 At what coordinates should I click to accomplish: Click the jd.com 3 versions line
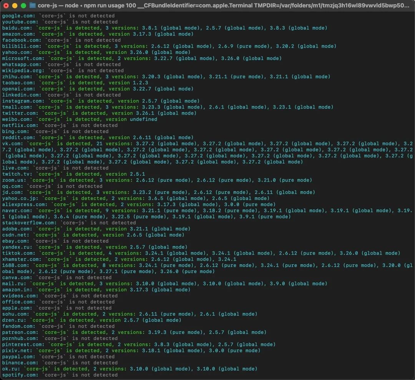[159, 193]
